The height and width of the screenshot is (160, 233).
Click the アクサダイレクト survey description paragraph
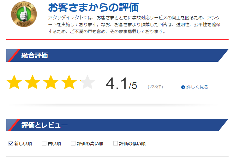point(134,25)
